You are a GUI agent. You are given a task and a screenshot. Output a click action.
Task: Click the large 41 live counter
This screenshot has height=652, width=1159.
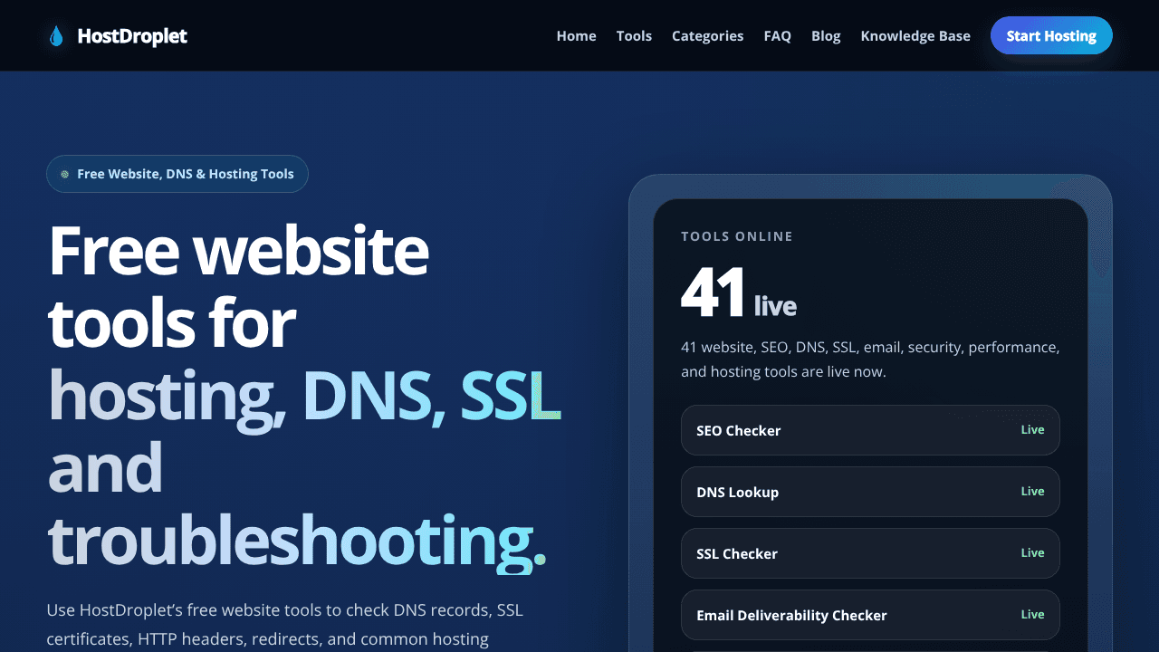(739, 293)
